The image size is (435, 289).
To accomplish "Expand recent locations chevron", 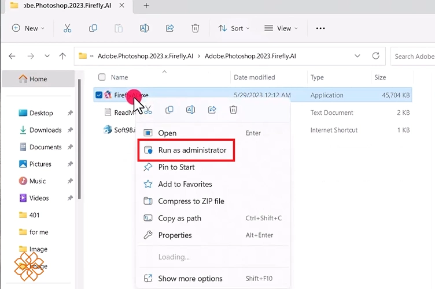I will [47, 56].
